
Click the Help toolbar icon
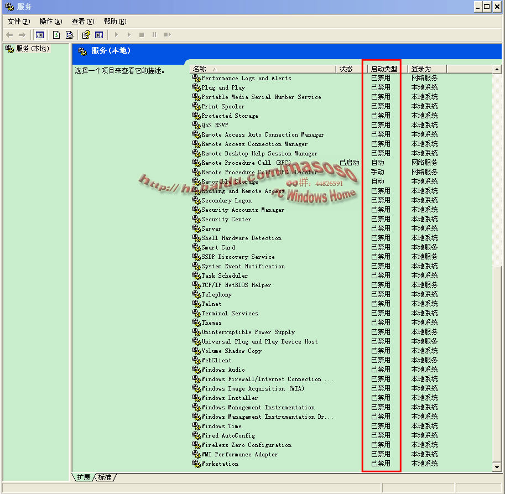click(x=86, y=35)
